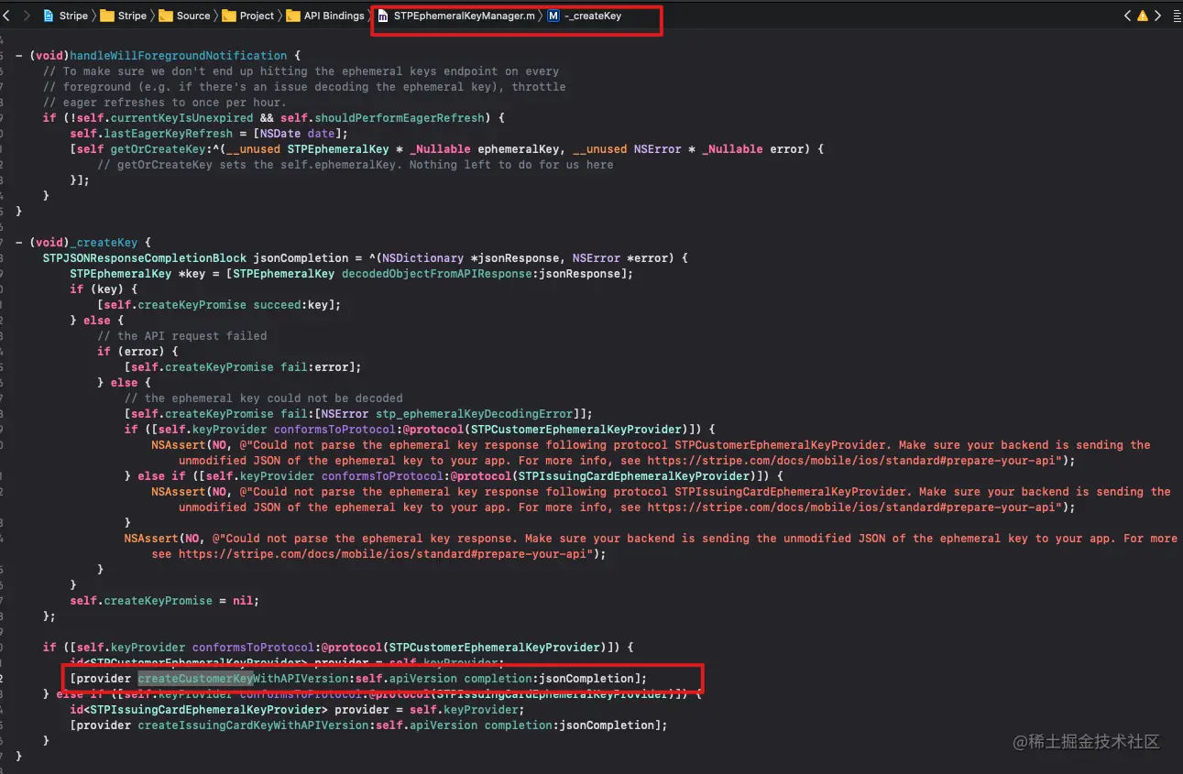Image resolution: width=1183 pixels, height=774 pixels.
Task: Click the comment "the API request failed"
Action: [x=181, y=335]
